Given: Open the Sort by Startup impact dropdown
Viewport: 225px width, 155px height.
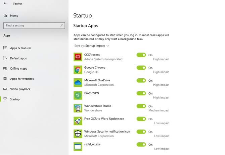Looking at the screenshot, I should pos(97,46).
